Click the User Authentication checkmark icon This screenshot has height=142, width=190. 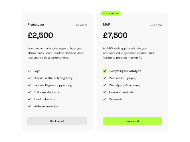tap(105, 92)
